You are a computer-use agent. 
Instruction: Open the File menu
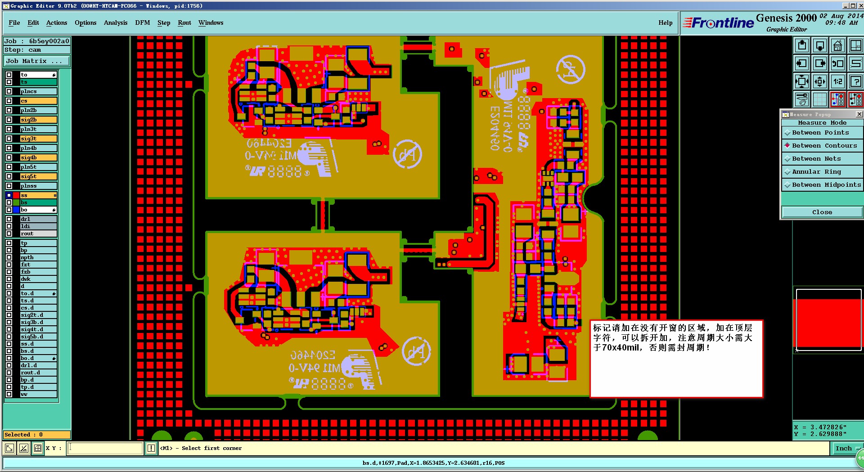coord(14,23)
